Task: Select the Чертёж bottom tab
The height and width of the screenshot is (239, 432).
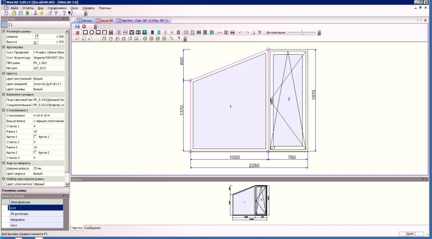Action: coord(77,228)
